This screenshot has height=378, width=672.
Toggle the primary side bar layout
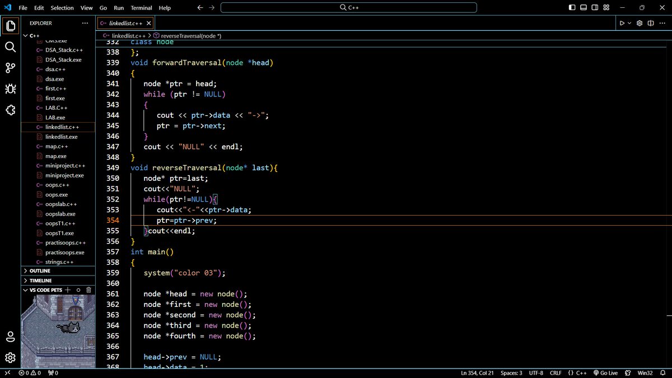[572, 8]
